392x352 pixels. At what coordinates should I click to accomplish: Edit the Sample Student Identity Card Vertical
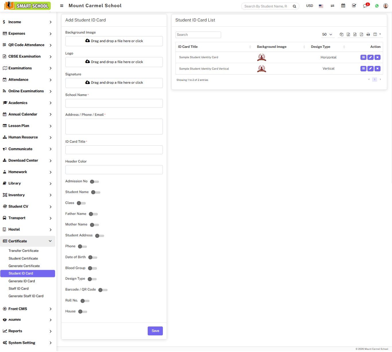[370, 69]
